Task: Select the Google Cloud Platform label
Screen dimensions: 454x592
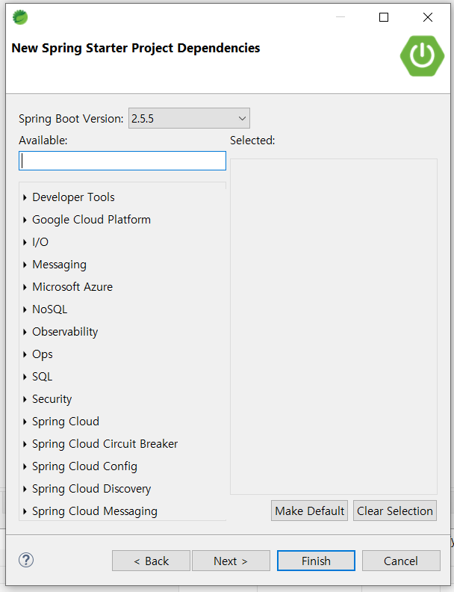Action: click(x=91, y=220)
